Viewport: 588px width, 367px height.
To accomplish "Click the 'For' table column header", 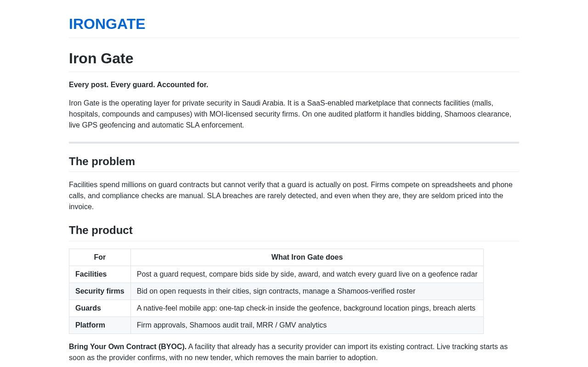I will click(100, 257).
